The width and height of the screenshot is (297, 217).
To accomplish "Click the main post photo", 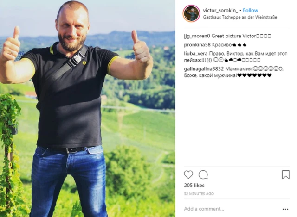I will pyautogui.click(x=88, y=108).
